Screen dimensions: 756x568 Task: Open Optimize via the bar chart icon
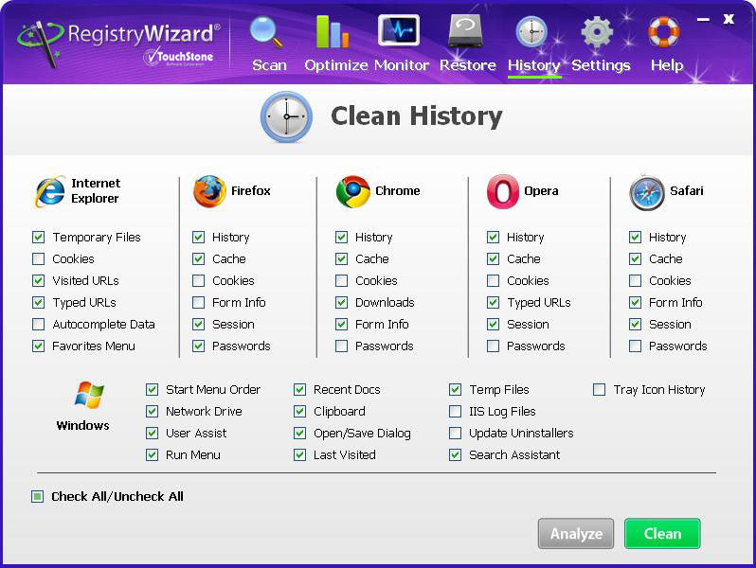333,32
